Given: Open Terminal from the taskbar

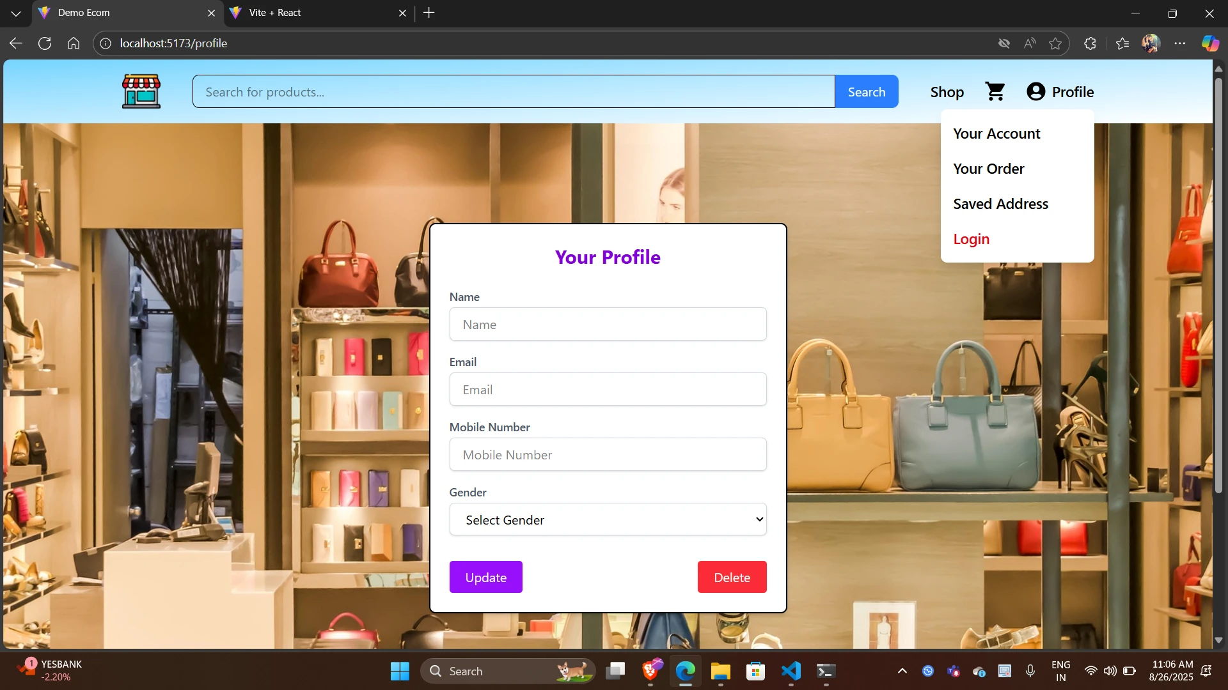Looking at the screenshot, I should click(x=826, y=671).
